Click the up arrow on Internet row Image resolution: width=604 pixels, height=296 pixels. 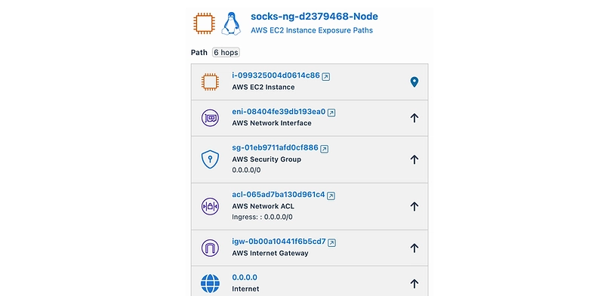(414, 284)
